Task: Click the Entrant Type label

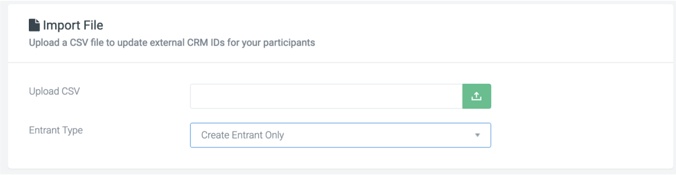Action: coord(56,130)
